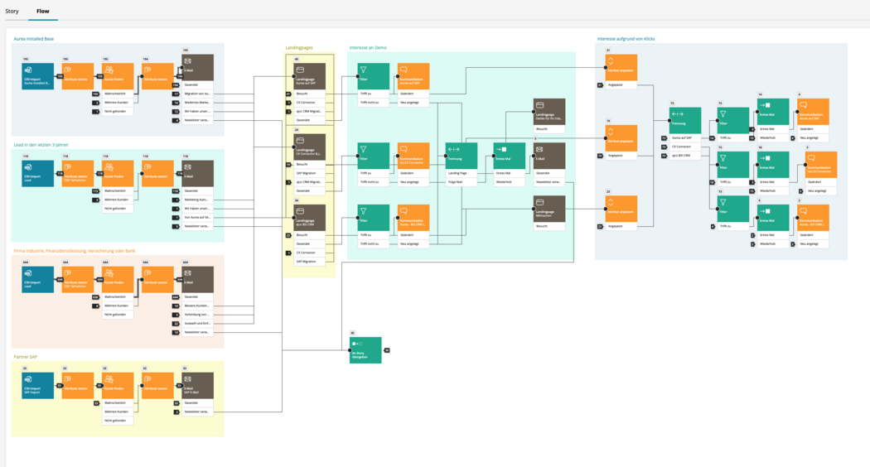Select top Filter node in Interesse an Demo
The height and width of the screenshot is (467, 870).
coord(374,76)
